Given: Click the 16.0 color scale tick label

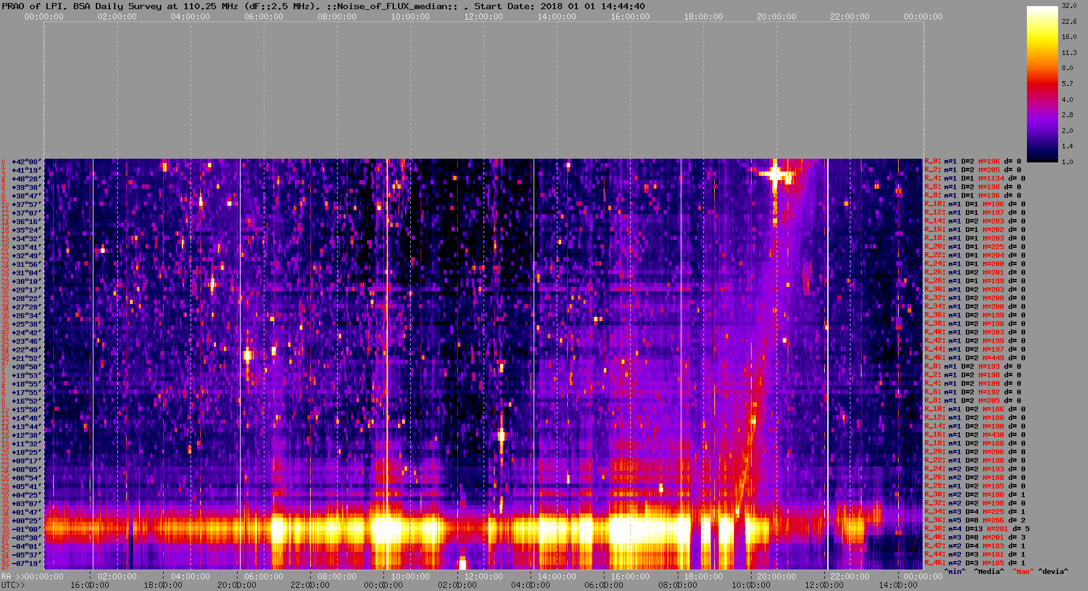Looking at the screenshot, I should click(x=1069, y=37).
